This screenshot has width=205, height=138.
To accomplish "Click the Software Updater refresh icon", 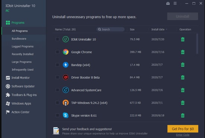I will point(8,86).
